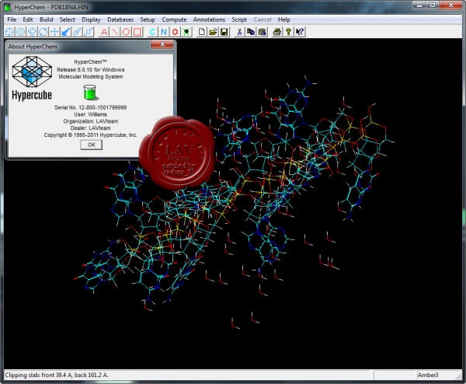The image size is (466, 384).
Task: Open the File menu
Action: click(x=12, y=19)
